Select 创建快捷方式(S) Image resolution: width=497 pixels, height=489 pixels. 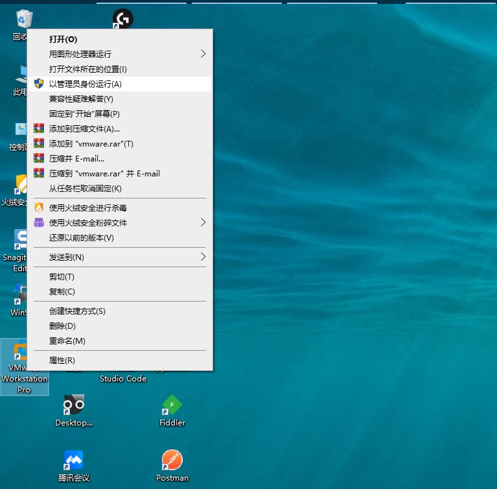pyautogui.click(x=120, y=311)
